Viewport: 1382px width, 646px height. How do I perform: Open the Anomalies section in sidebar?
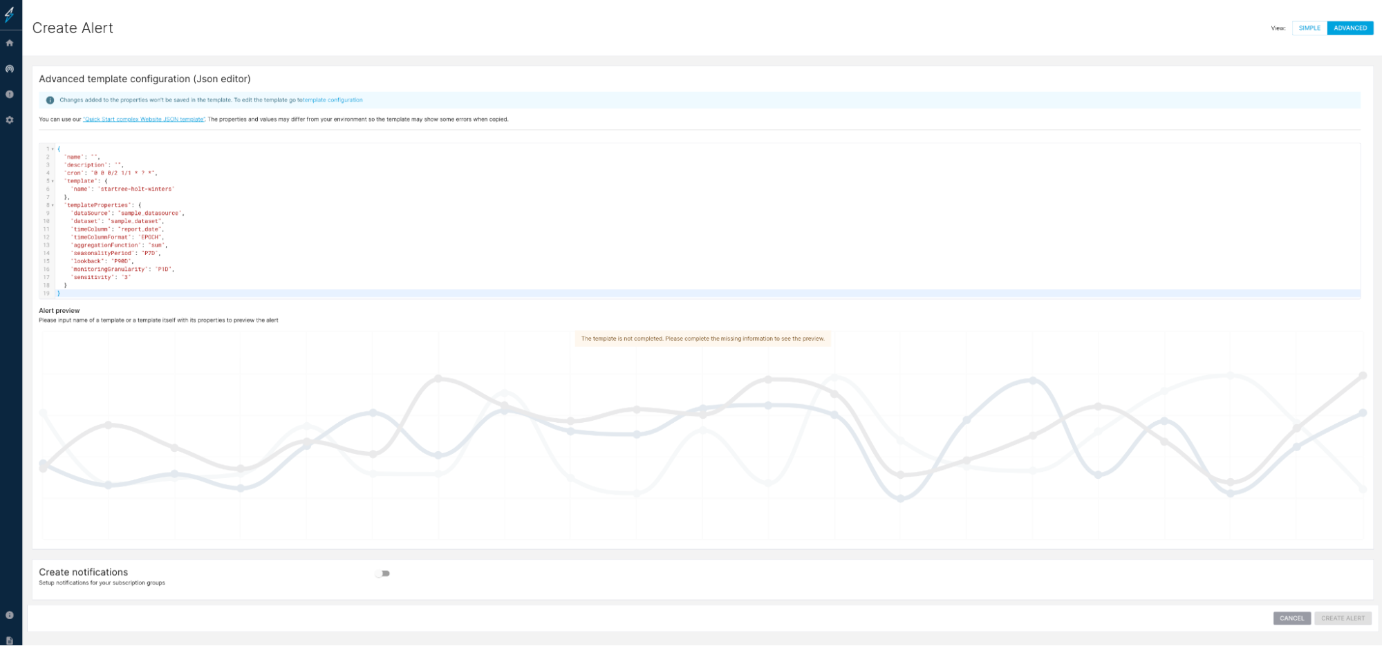tap(10, 94)
